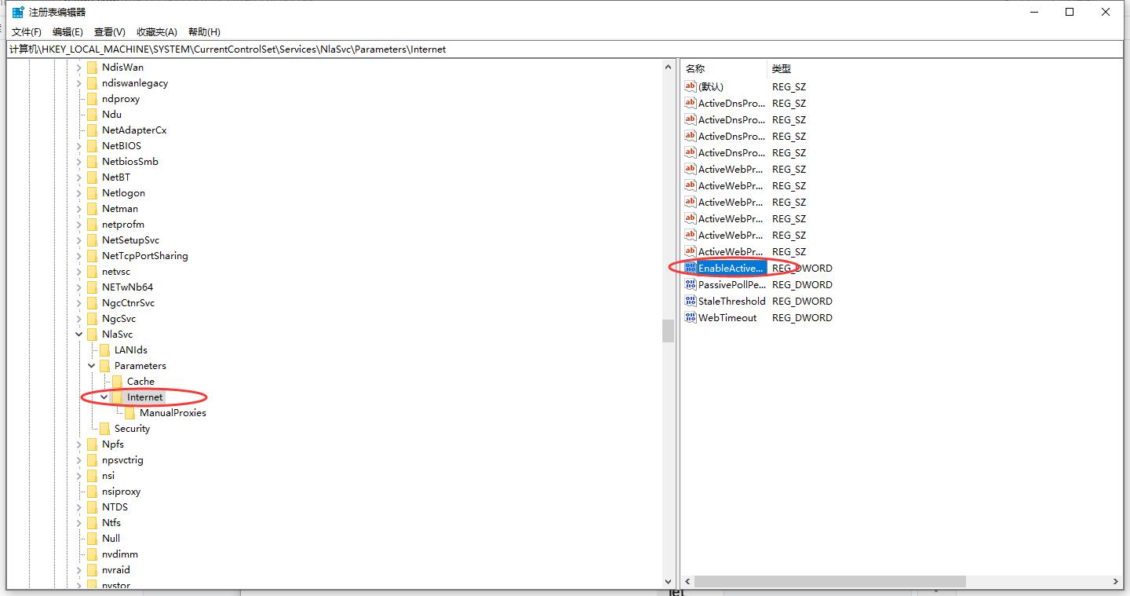Select the nsi key
Screen dimensions: 1130x596
(x=108, y=476)
